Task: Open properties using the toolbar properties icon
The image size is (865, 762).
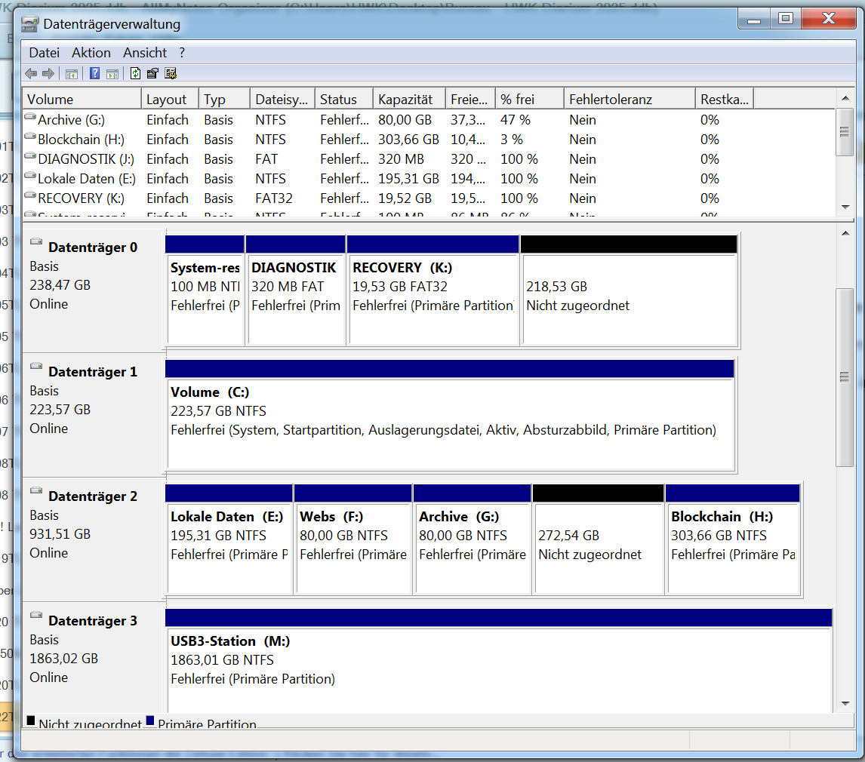Action: coord(152,73)
